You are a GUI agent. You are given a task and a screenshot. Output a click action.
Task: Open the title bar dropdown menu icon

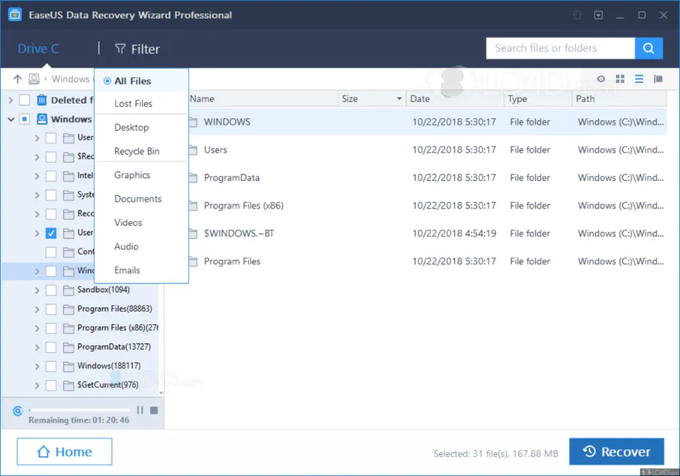pyautogui.click(x=598, y=15)
